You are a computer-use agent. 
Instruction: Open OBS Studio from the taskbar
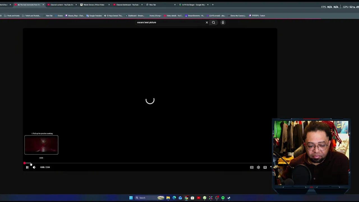217,198
